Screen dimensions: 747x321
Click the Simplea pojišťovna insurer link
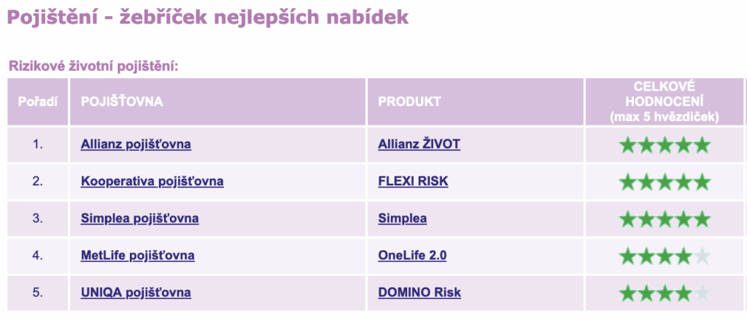[139, 218]
